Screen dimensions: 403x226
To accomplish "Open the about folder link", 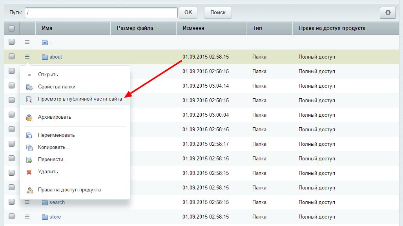I will (x=55, y=57).
